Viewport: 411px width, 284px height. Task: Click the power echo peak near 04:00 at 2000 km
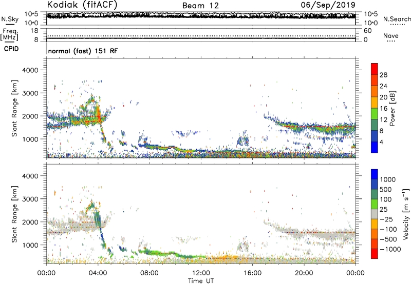(x=99, y=115)
